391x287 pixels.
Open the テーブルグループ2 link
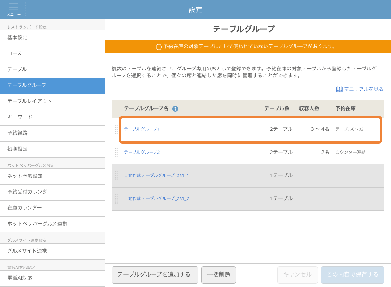pos(142,153)
